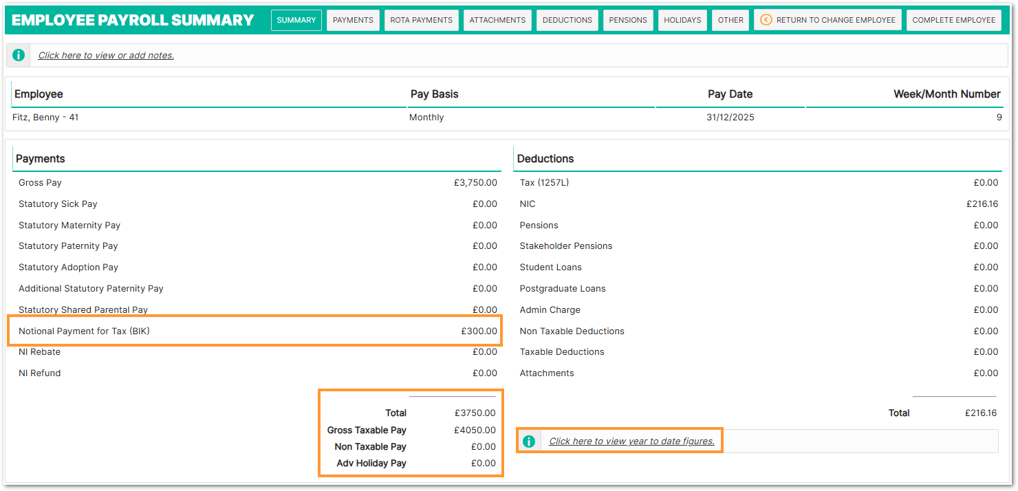Go to the Attachments tab

point(497,20)
